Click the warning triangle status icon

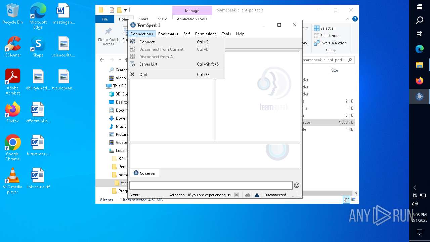257,195
